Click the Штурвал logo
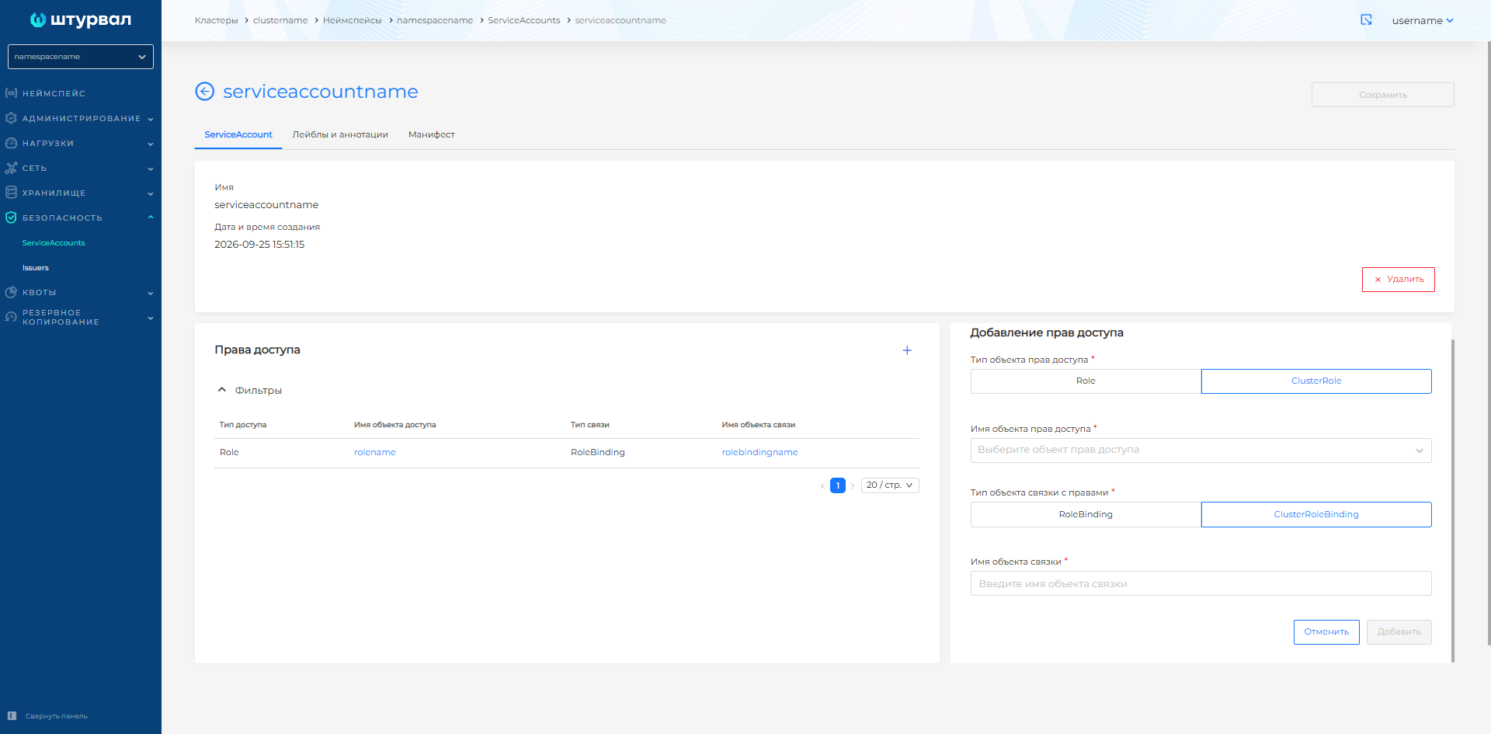1491x734 pixels. (x=81, y=20)
